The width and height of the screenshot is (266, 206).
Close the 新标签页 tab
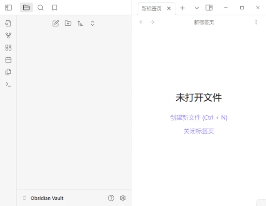169,8
